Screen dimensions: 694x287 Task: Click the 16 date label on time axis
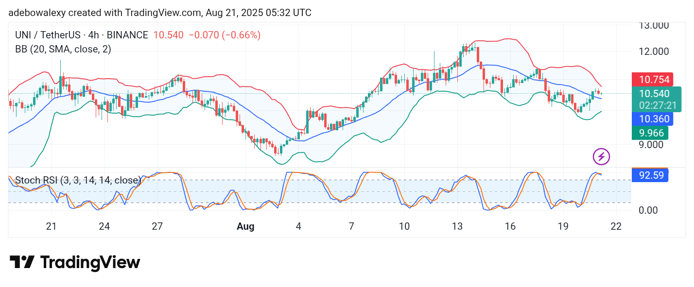(510, 226)
